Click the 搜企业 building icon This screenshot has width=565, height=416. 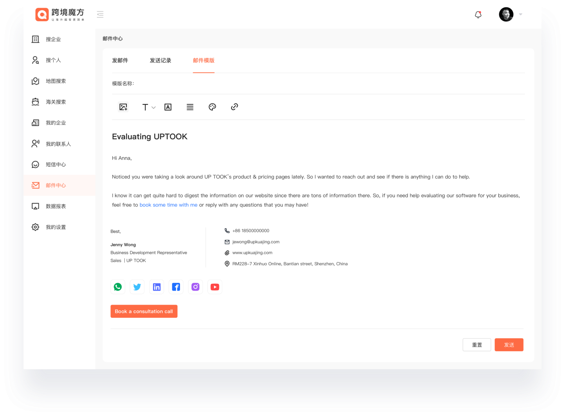[x=36, y=39]
